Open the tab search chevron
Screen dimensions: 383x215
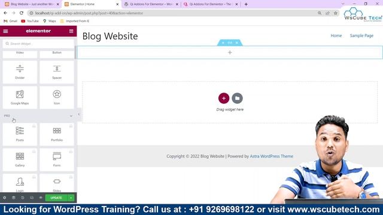(x=343, y=4)
